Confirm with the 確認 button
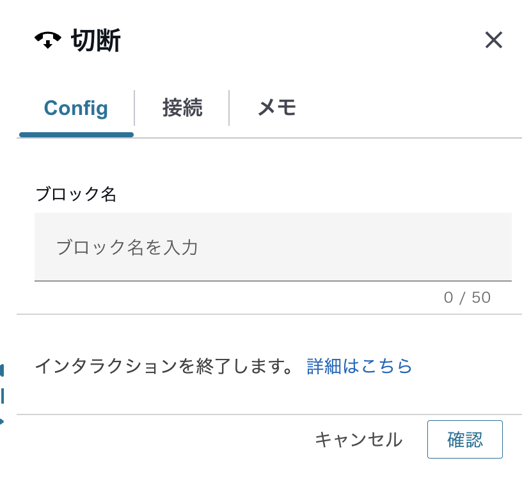 (464, 439)
